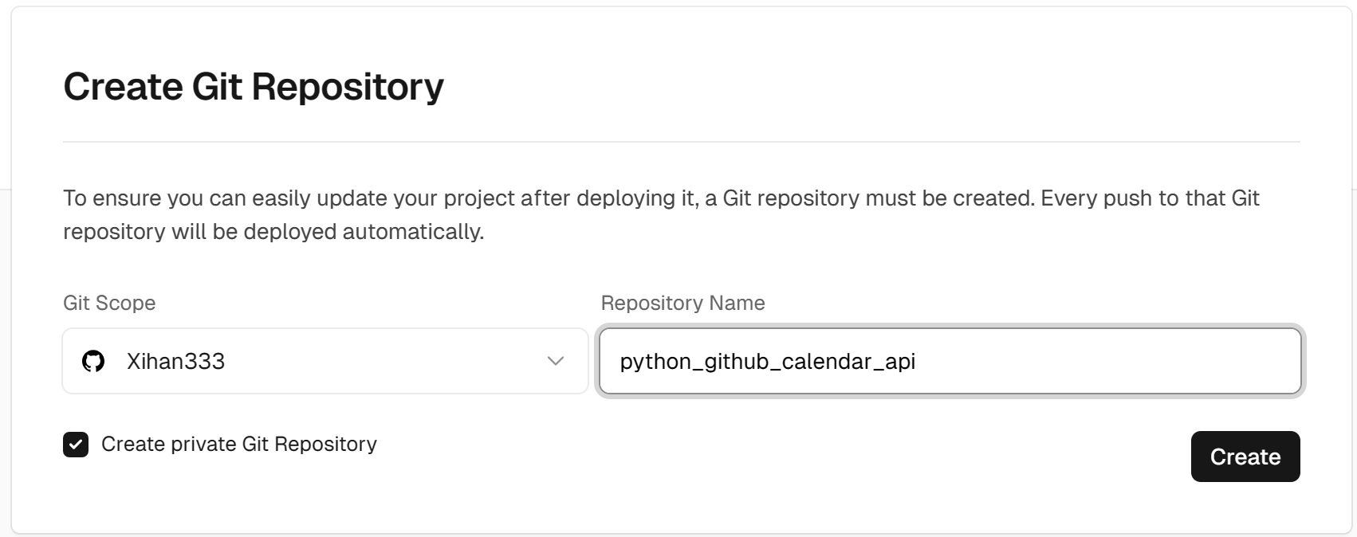Viewport: 1357px width, 537px height.
Task: Click the description paragraph about deploying automatically
Action: pyautogui.click(x=661, y=214)
